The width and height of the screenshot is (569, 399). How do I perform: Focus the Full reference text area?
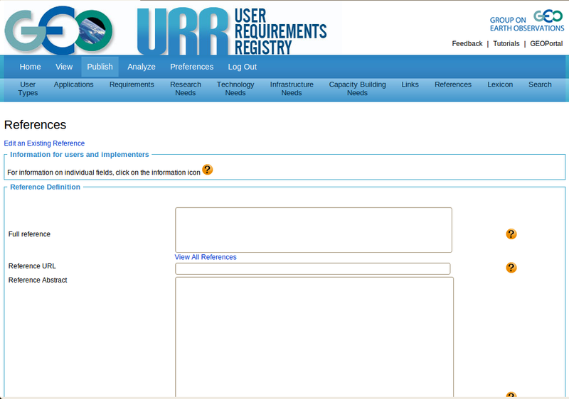tap(313, 230)
